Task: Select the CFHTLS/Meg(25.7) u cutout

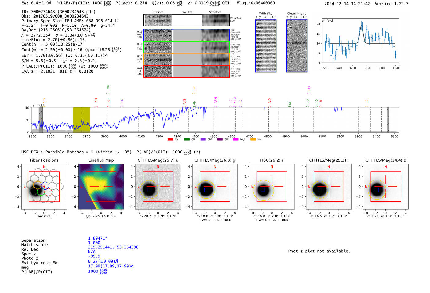Action: [158, 186]
